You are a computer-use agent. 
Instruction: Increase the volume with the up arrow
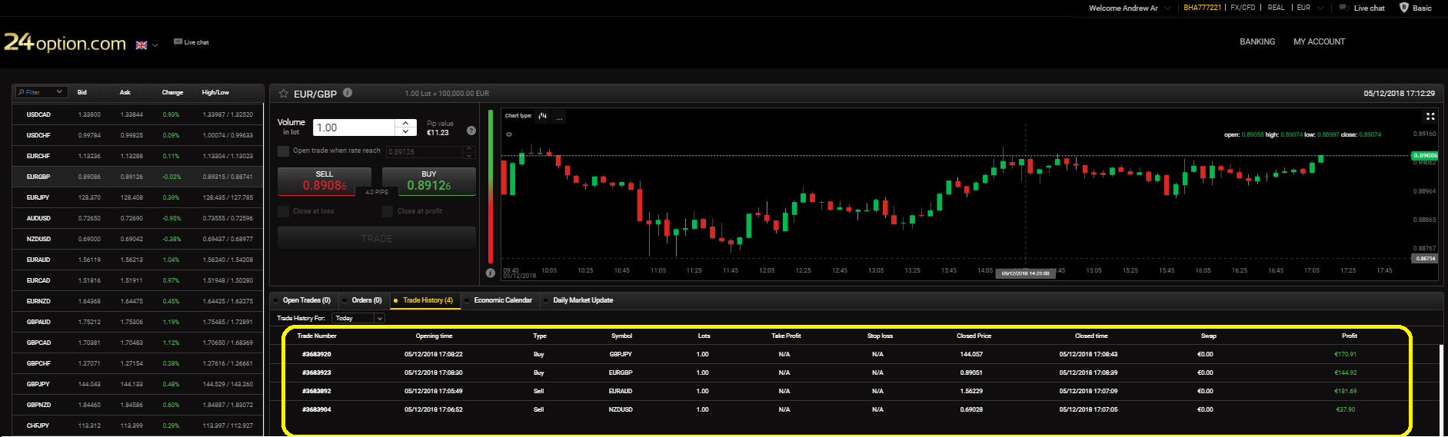(406, 123)
